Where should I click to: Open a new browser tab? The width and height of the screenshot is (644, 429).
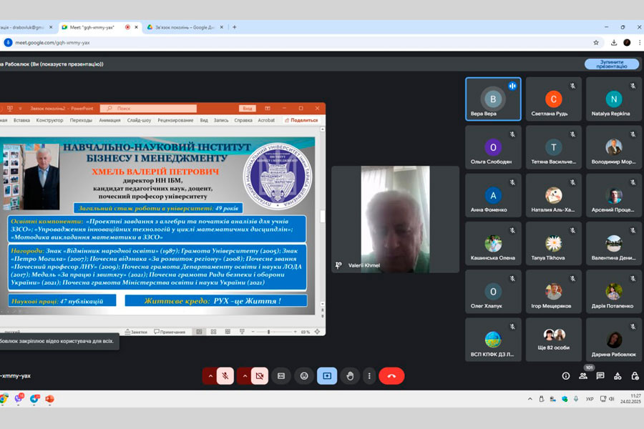(235, 27)
